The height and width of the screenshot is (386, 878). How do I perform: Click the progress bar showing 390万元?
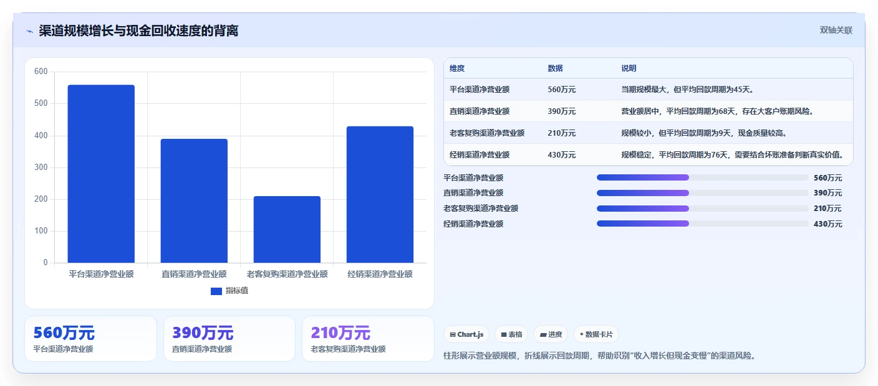pos(702,193)
